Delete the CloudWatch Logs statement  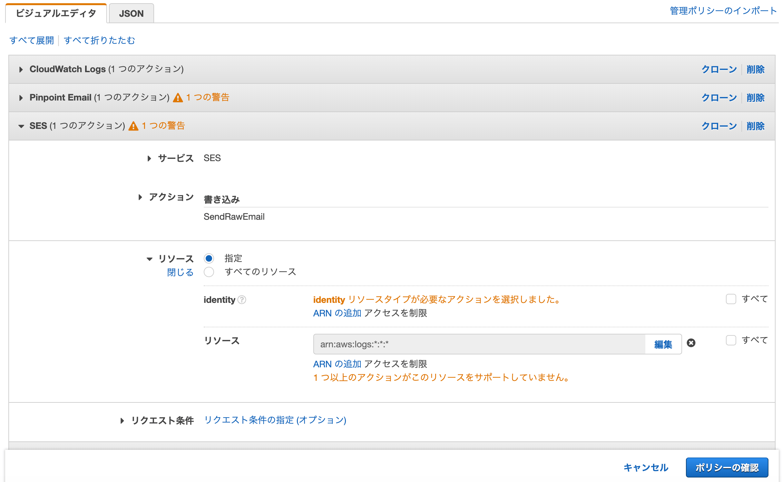(755, 70)
